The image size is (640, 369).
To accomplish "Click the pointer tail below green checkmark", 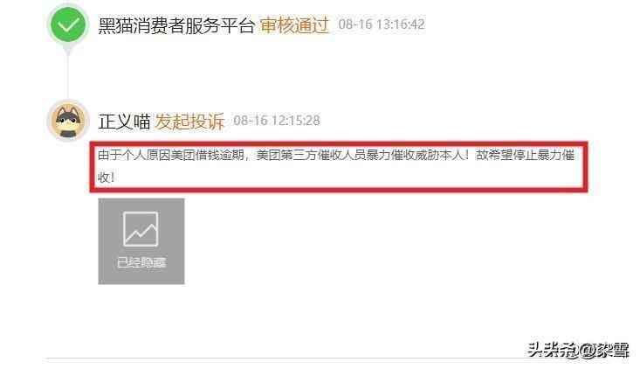I will tap(68, 50).
